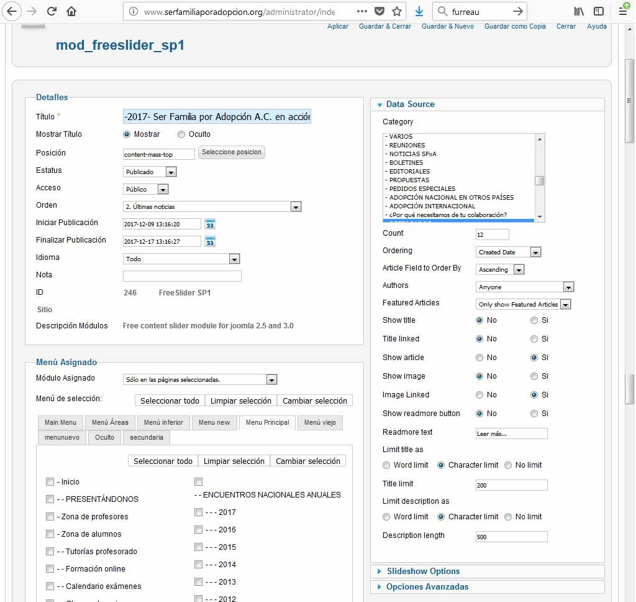Image resolution: width=636 pixels, height=602 pixels.
Task: Show site information for the URL
Action: coord(133,11)
